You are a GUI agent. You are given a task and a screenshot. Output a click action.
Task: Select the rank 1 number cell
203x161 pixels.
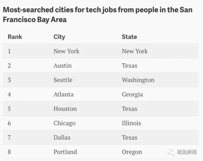tap(9, 51)
